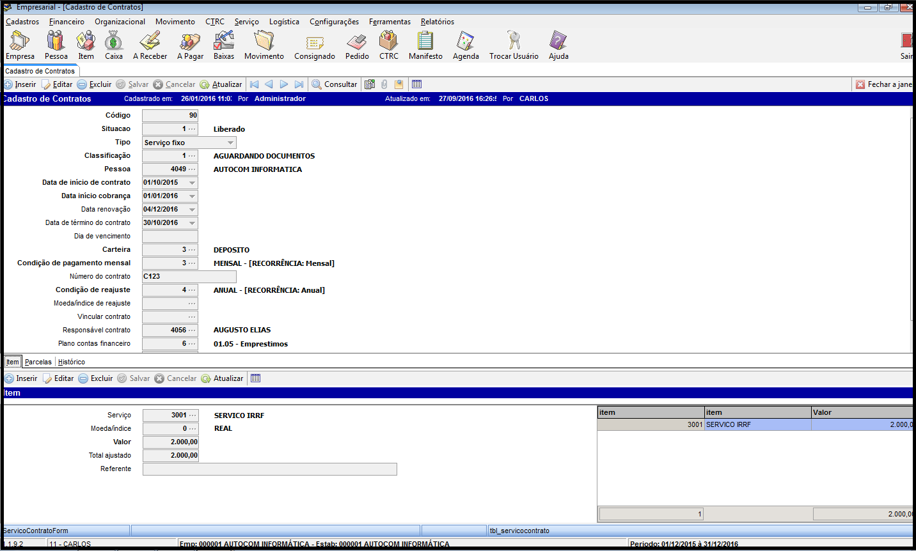Open the A Receber icon
The height and width of the screenshot is (551, 916).
[x=150, y=42]
